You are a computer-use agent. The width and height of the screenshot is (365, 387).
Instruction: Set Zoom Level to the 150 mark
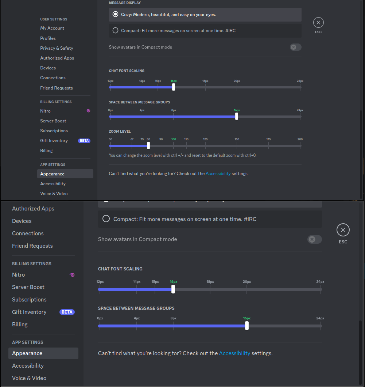[x=237, y=145]
